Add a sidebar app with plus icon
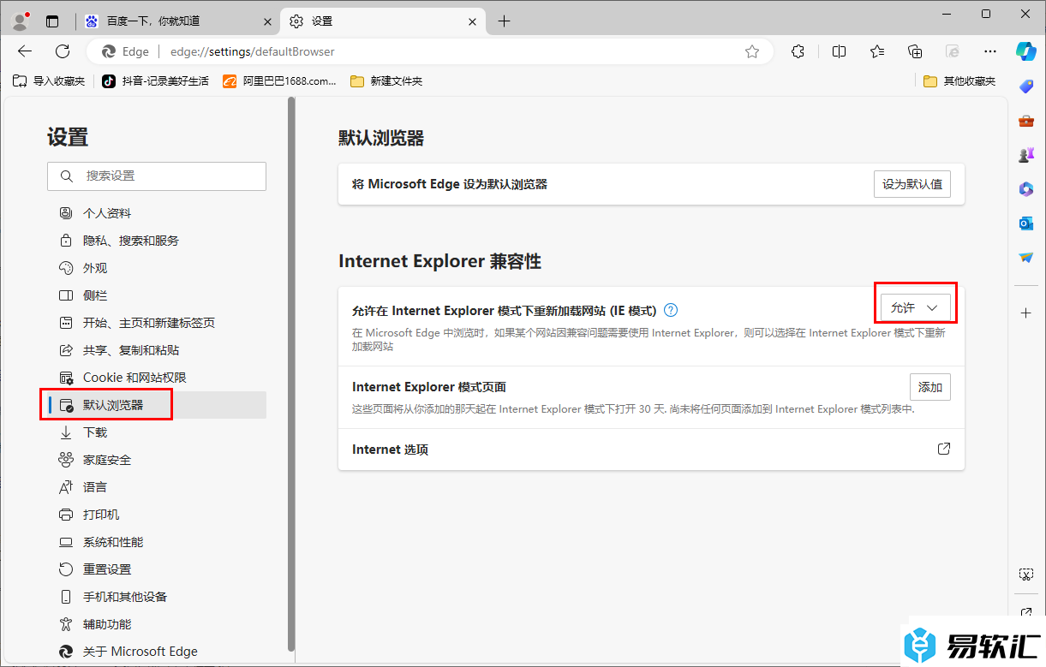The image size is (1046, 667). click(1026, 313)
